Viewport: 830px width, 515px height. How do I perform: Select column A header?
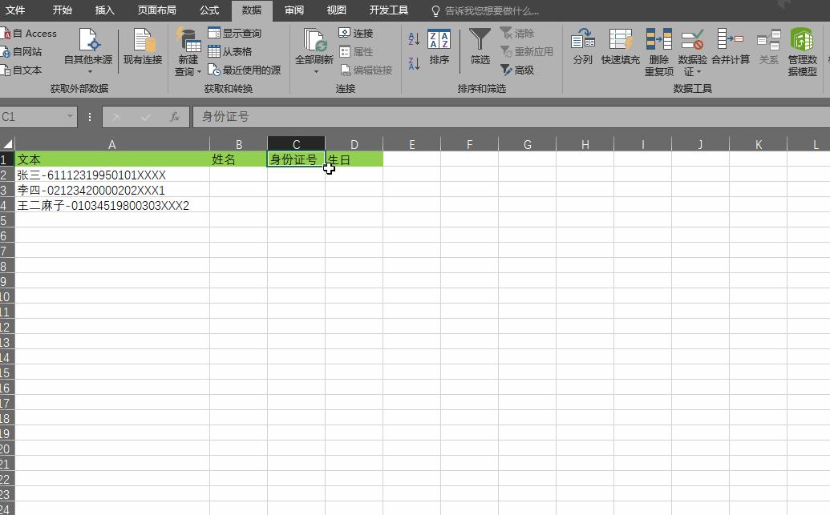(112, 144)
